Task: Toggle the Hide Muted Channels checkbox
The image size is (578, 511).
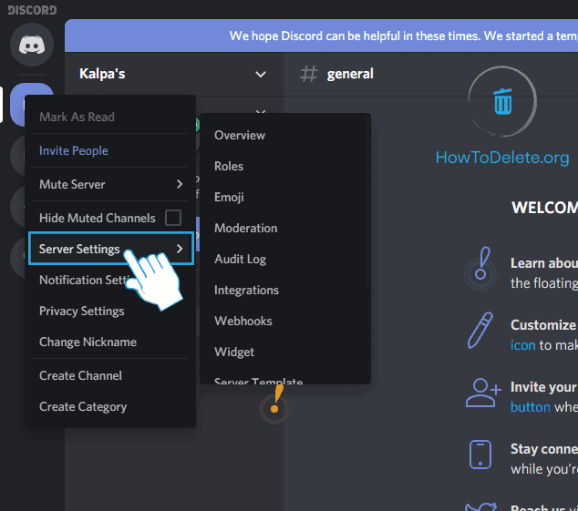Action: 172,218
